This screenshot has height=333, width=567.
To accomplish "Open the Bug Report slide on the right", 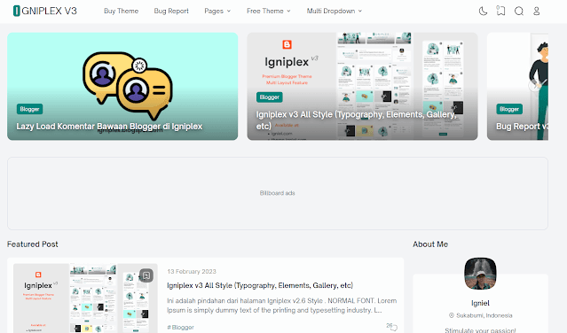I will (x=518, y=86).
